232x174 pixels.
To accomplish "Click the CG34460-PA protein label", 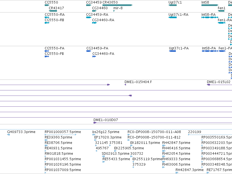I will 103,54.
